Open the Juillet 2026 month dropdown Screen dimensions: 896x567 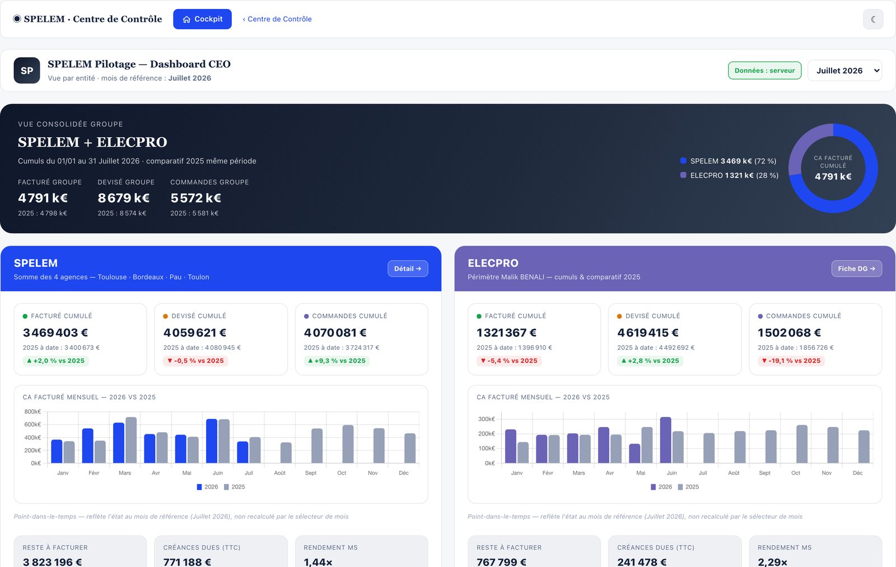[844, 71]
